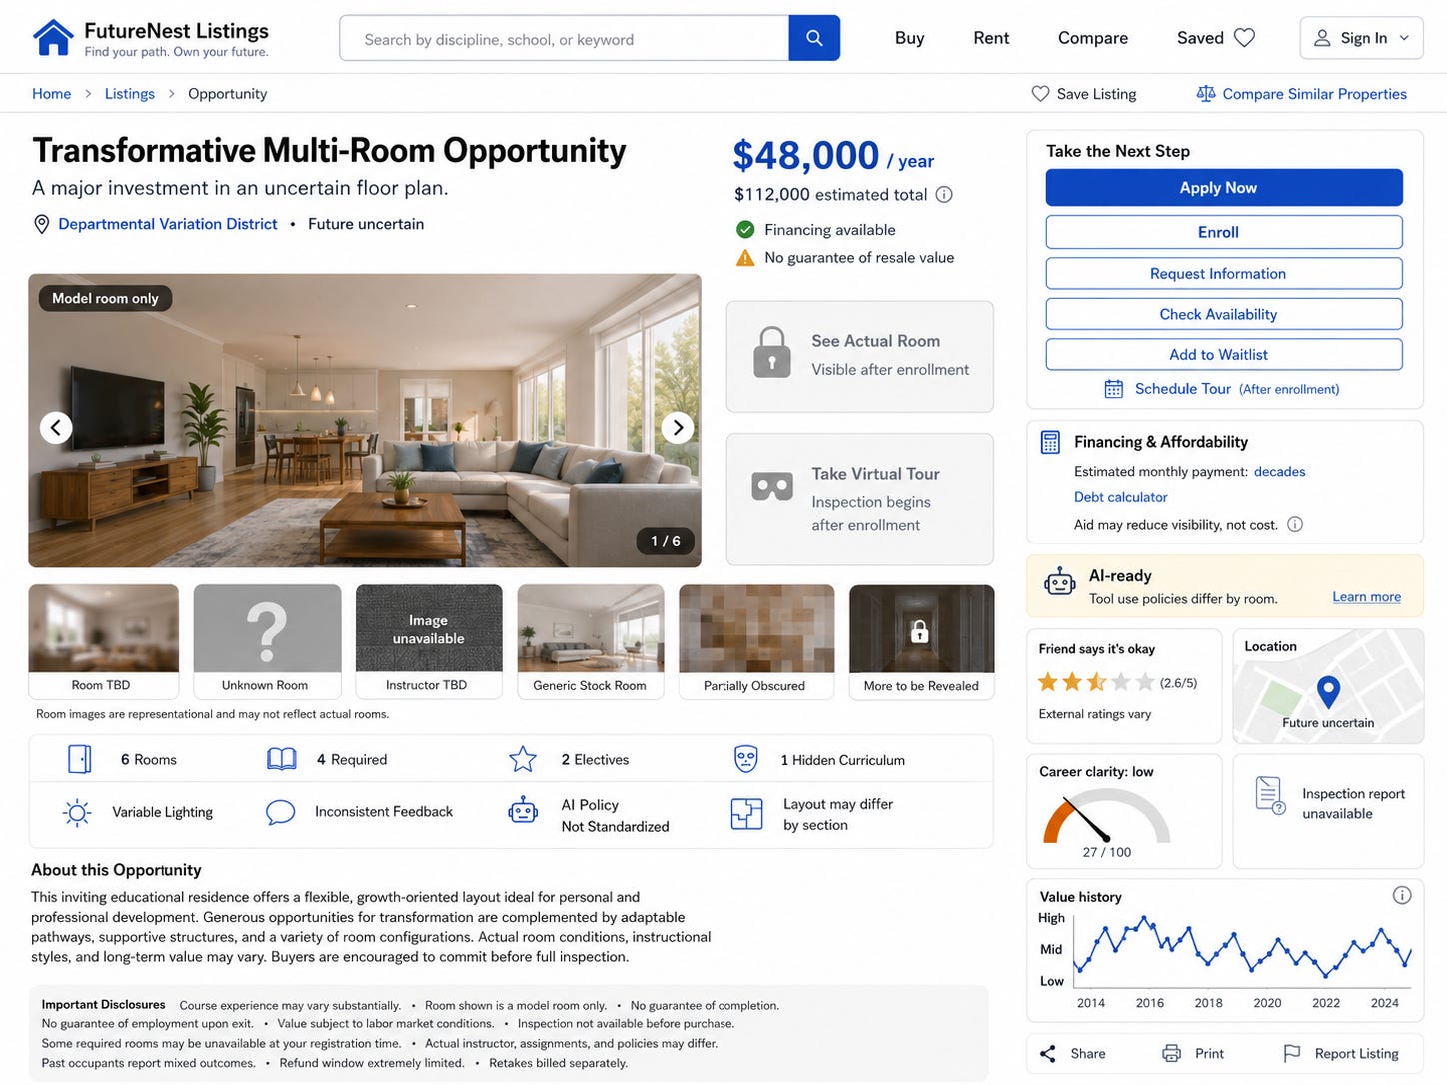Click the book icon for 4 Required
Screen dimensions: 1447x1085
tap(282, 759)
